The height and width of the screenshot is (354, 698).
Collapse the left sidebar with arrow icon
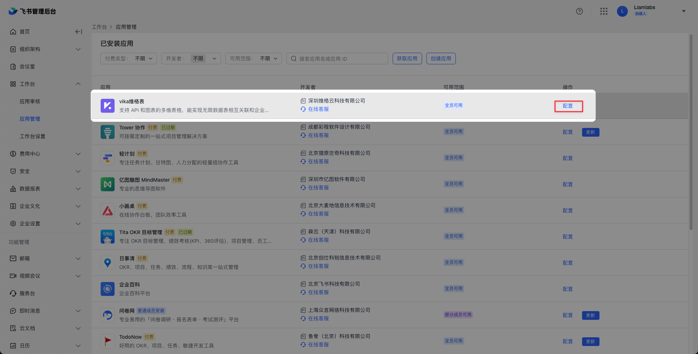[79, 32]
